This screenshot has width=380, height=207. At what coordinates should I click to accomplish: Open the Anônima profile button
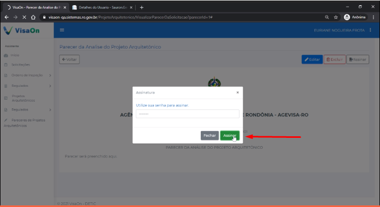click(x=355, y=17)
